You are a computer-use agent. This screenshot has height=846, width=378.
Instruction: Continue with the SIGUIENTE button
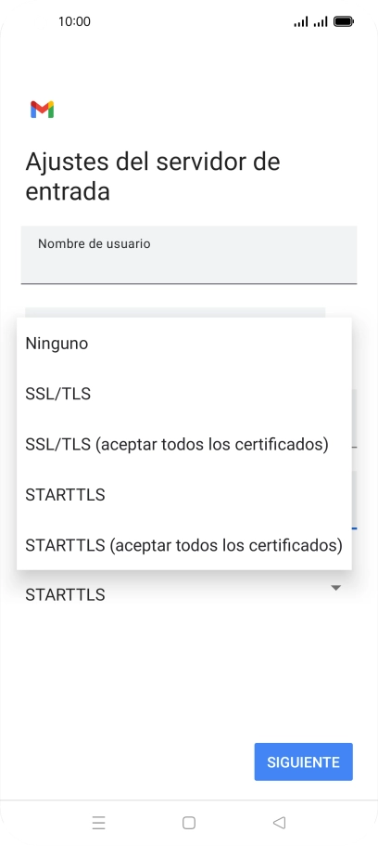(304, 761)
